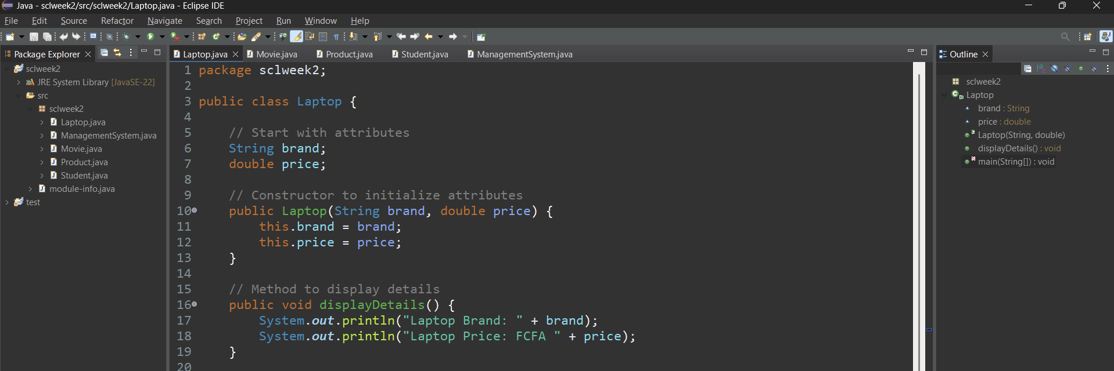The image size is (1114, 371).
Task: Save the current file with Save icon
Action: (34, 37)
